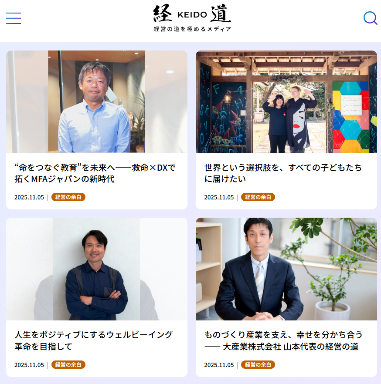Click the 2025.11.05 date under 大産業 article
This screenshot has width=381, height=384.
coord(219,365)
